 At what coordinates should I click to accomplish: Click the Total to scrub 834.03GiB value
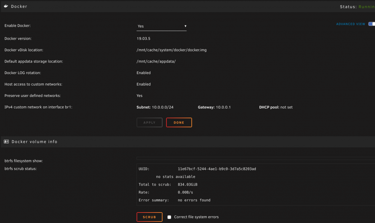click(187, 184)
